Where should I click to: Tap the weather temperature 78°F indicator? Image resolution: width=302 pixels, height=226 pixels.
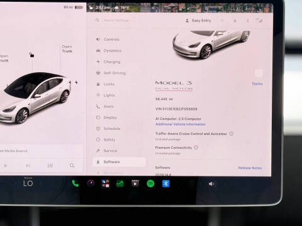tap(122, 8)
